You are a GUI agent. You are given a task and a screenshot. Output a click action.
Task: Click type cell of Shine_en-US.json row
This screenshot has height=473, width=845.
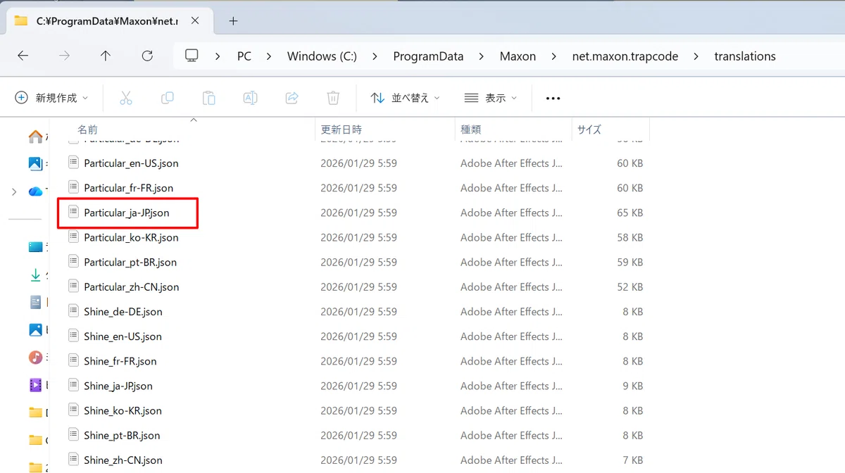pyautogui.click(x=511, y=336)
